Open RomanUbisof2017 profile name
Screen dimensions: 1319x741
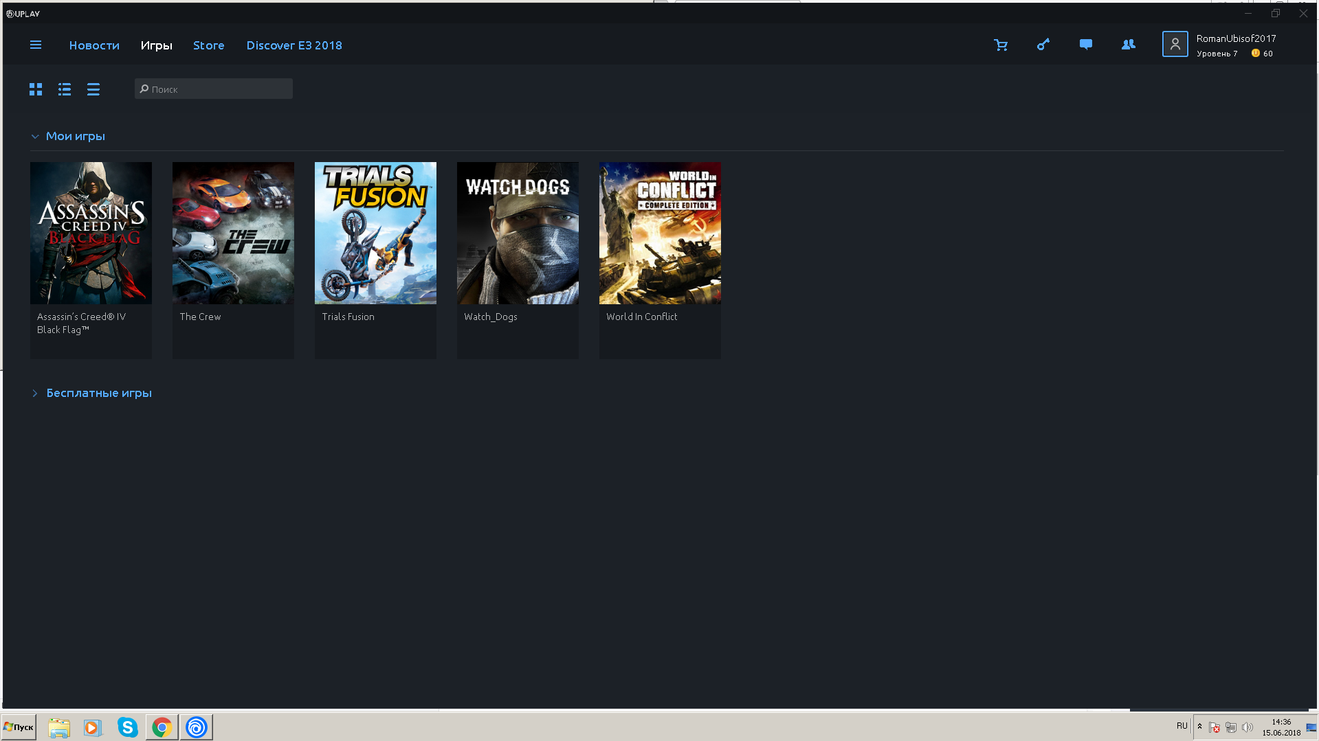1236,38
